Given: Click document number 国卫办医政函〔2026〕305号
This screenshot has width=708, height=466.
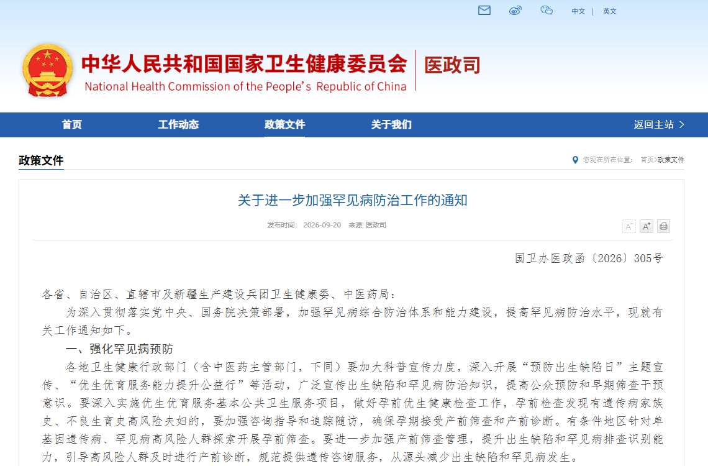Looking at the screenshot, I should point(589,258).
